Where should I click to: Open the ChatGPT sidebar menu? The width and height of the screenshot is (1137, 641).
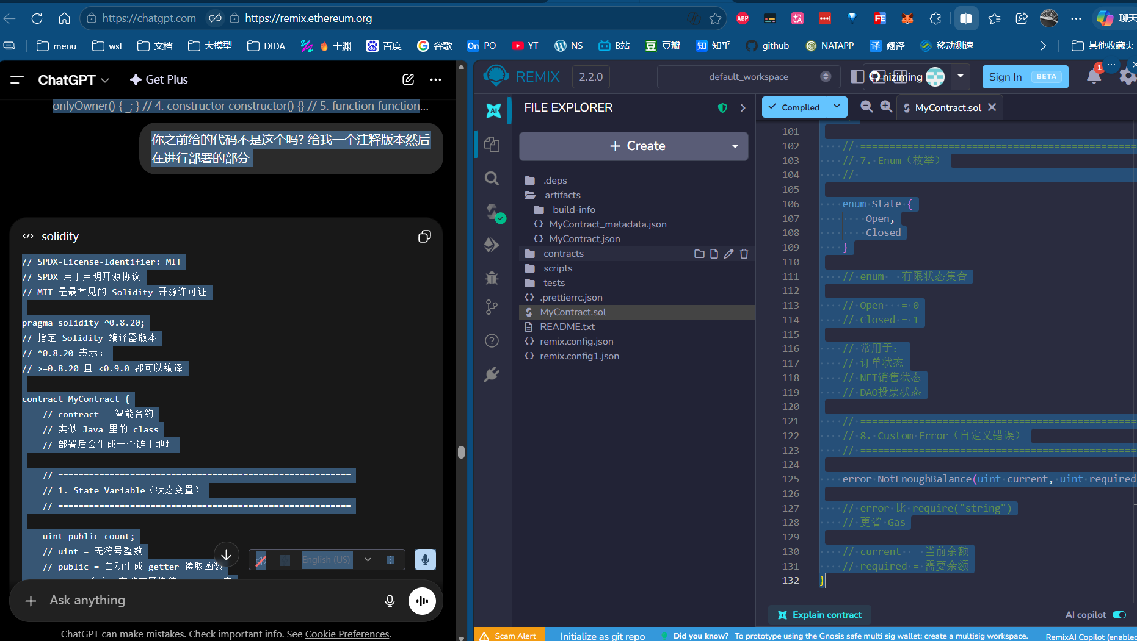coord(17,80)
